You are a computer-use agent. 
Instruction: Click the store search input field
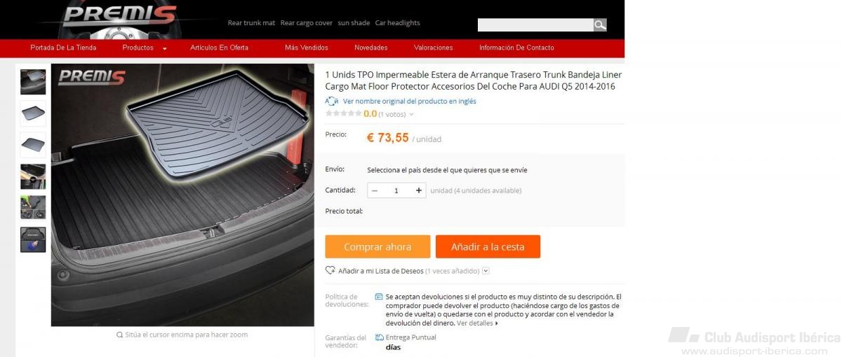click(x=535, y=25)
